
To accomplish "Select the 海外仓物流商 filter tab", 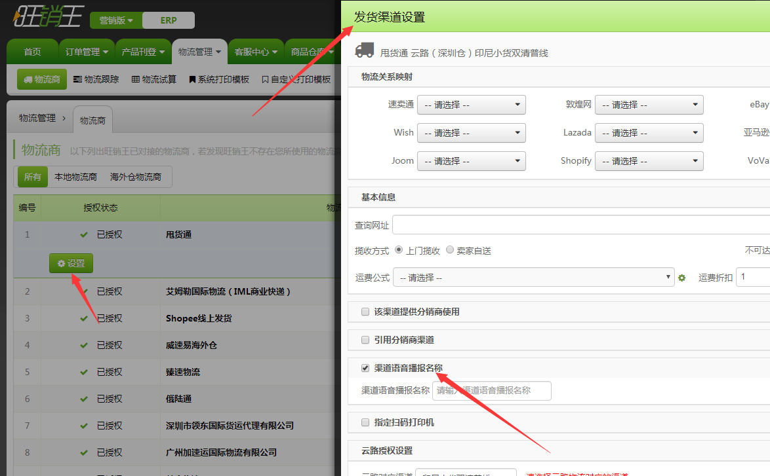I will tap(136, 177).
